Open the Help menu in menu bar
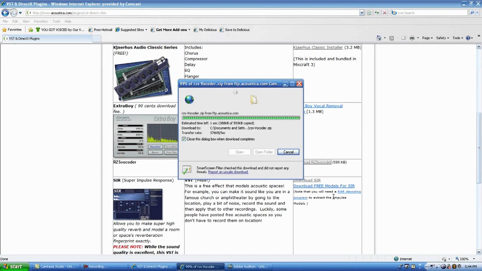 point(68,21)
